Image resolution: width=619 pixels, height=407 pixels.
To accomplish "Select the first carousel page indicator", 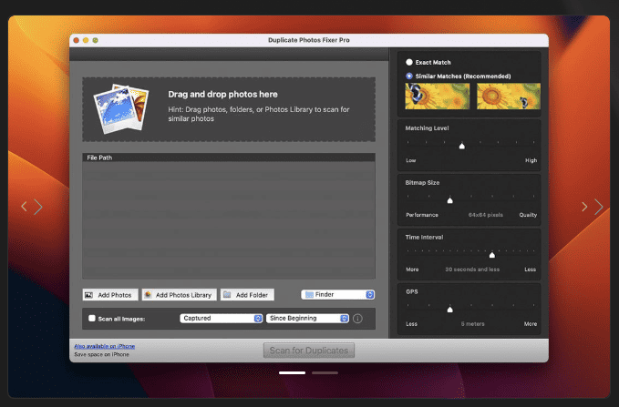I will [x=292, y=372].
